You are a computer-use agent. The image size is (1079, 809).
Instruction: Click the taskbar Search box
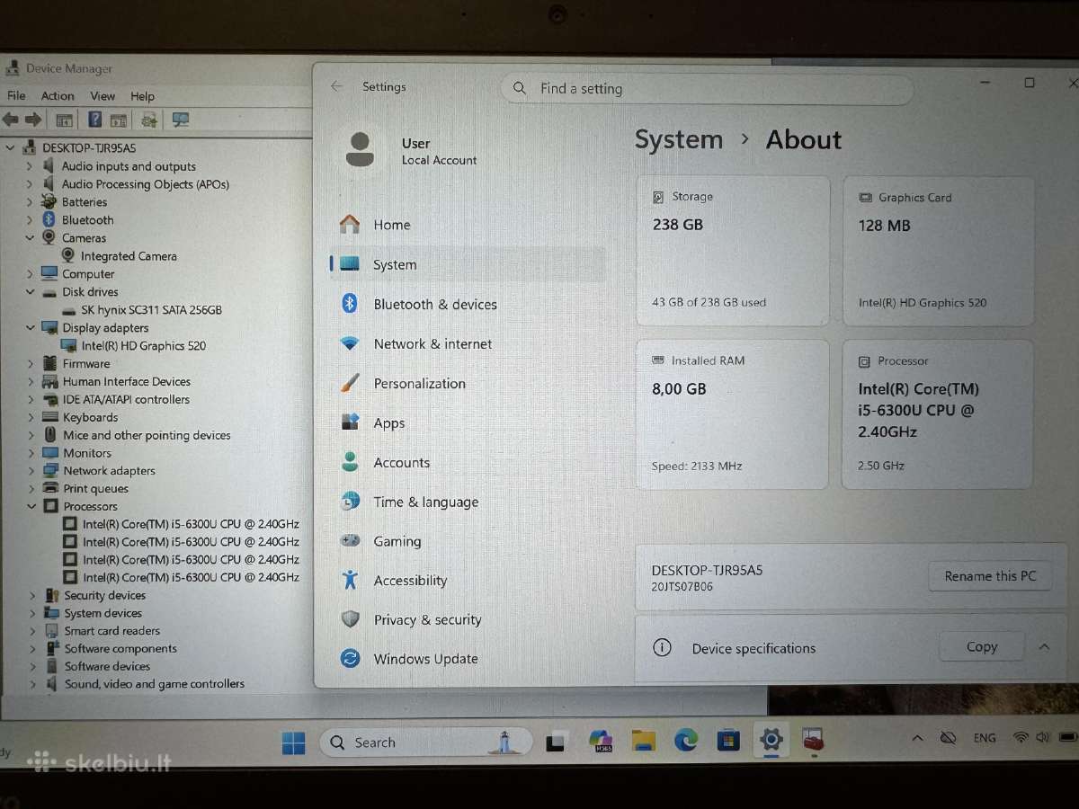(x=426, y=742)
